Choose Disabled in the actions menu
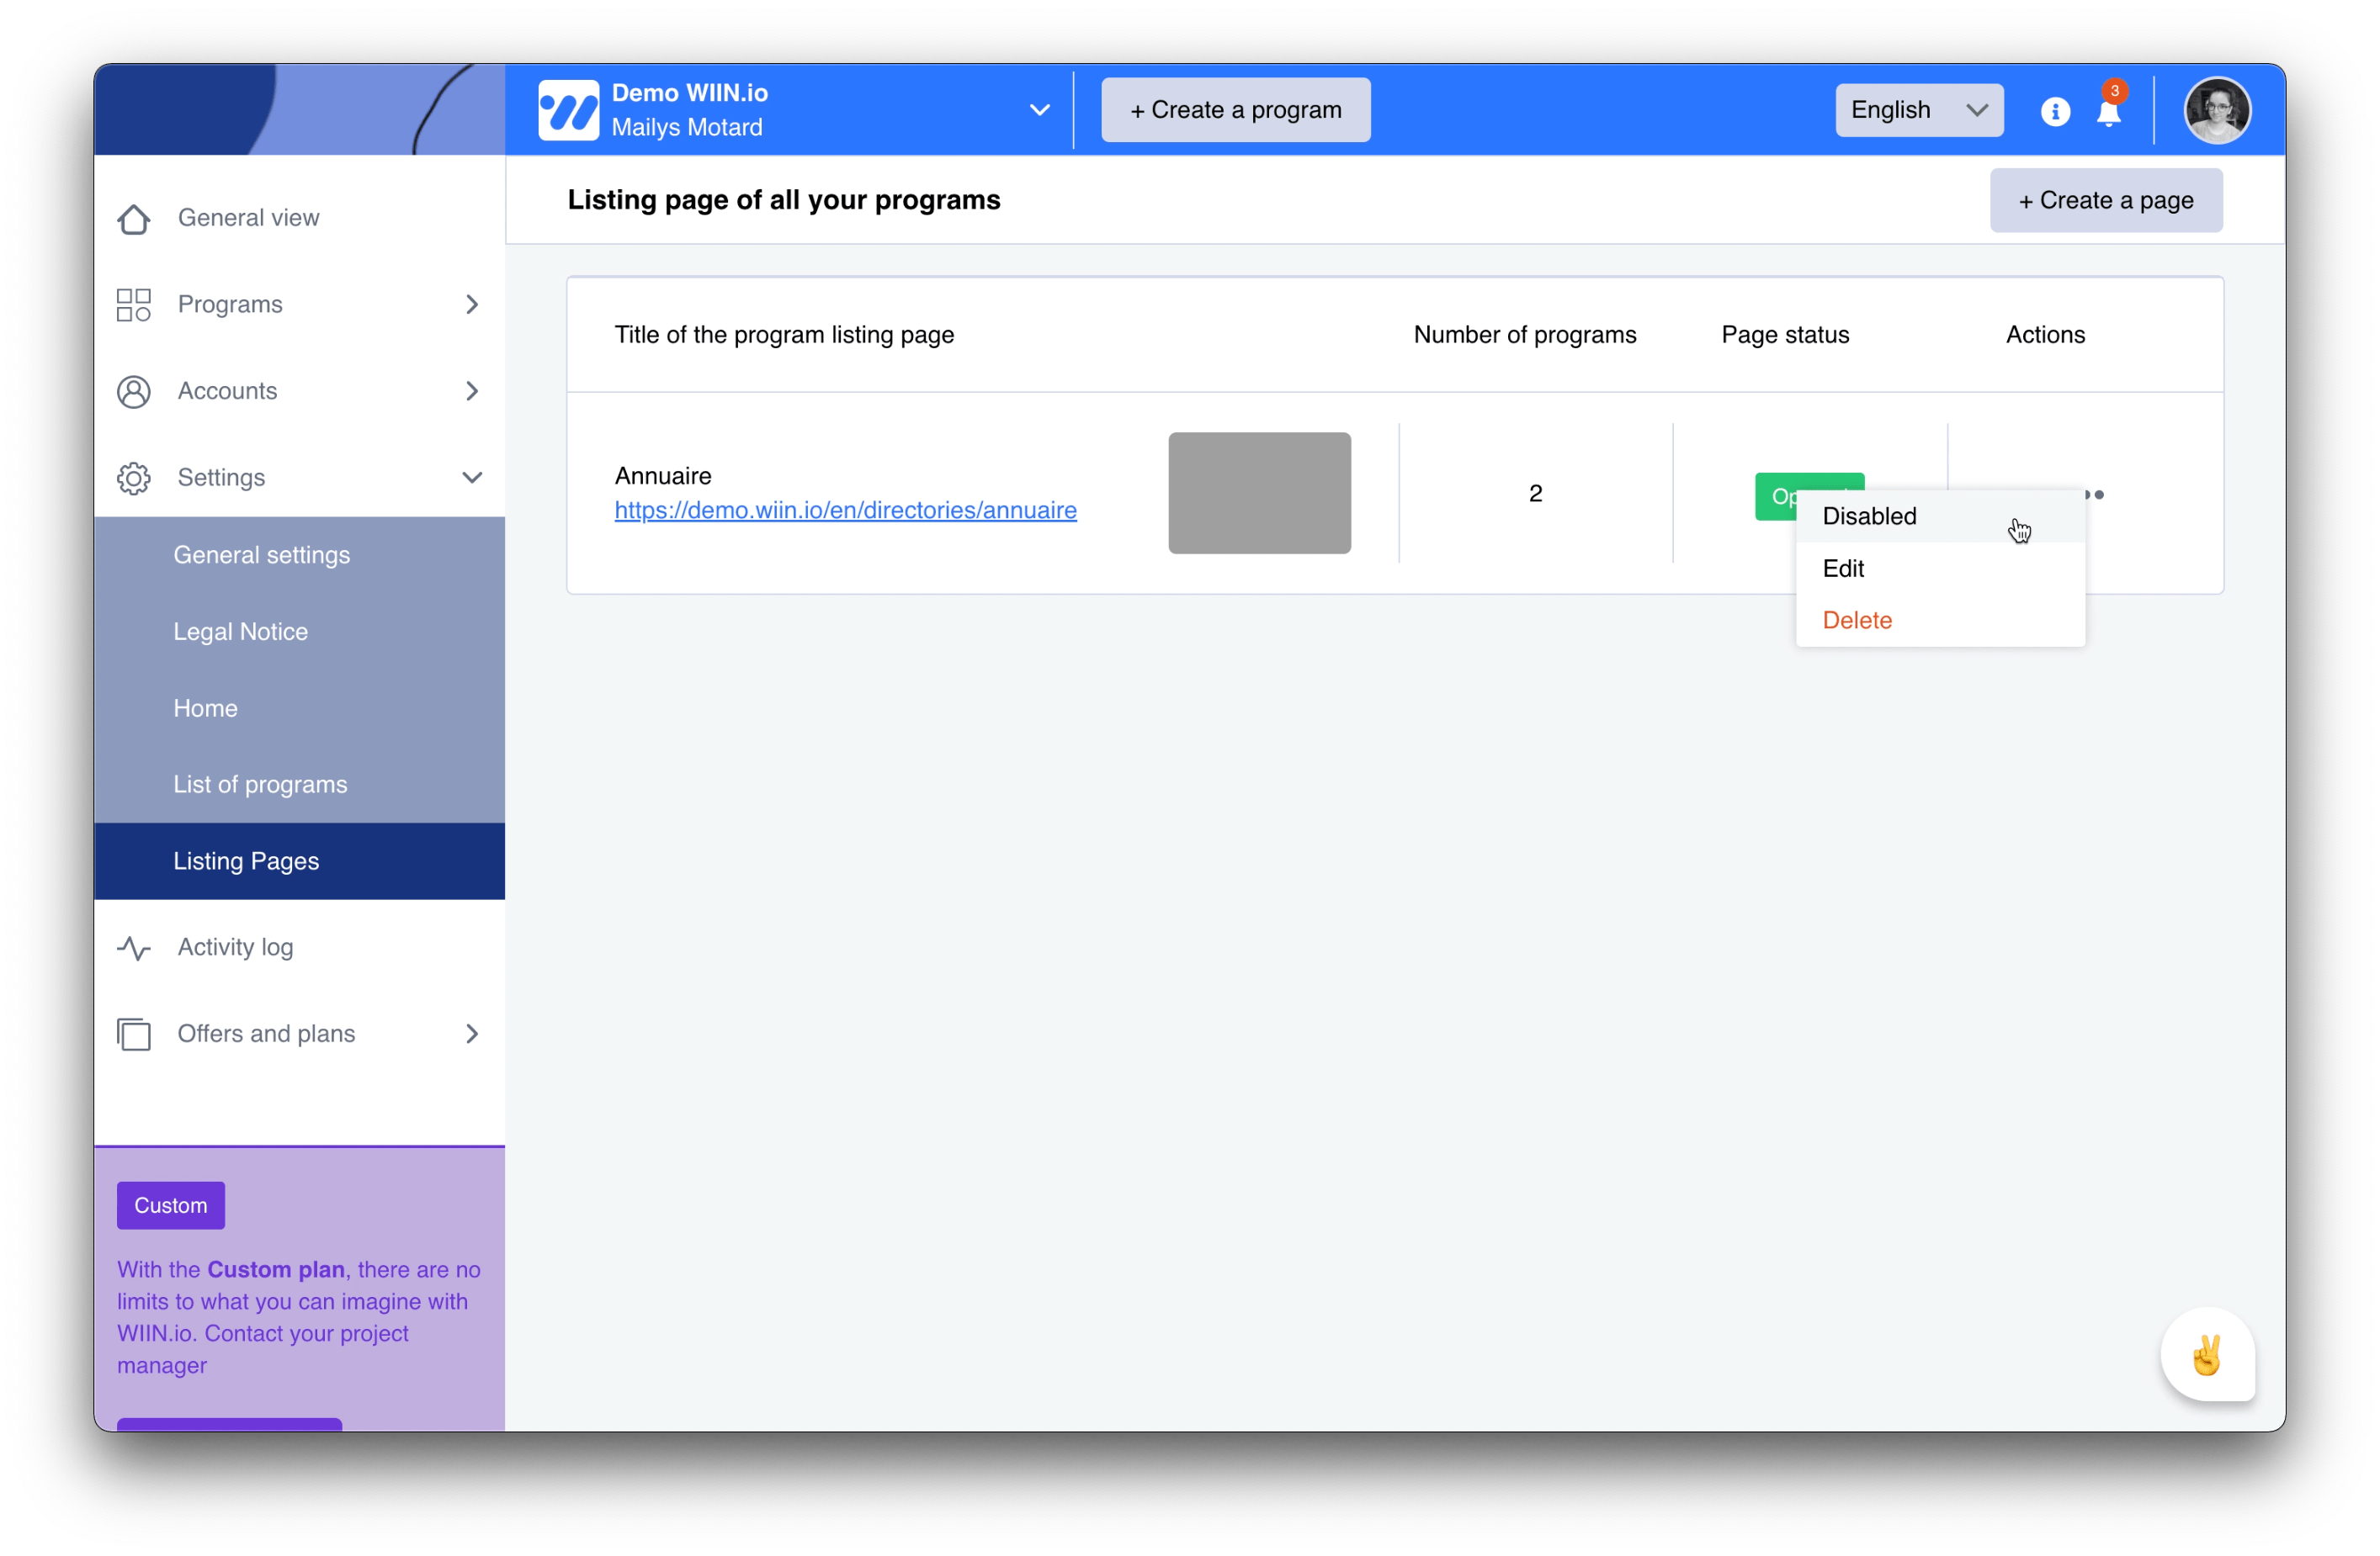This screenshot has height=1556, width=2380. 1869,516
